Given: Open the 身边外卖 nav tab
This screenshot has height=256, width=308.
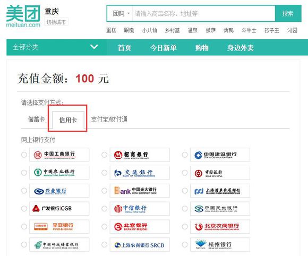Looking at the screenshot, I should tap(241, 48).
